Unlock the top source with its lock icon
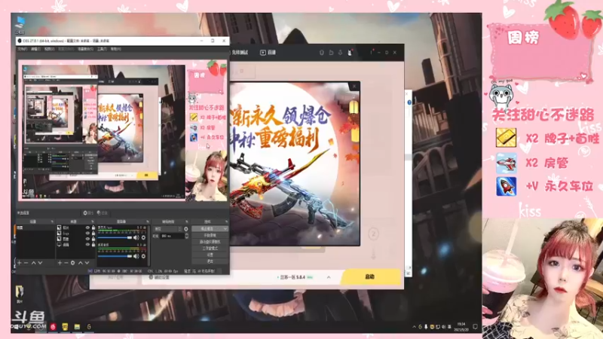The image size is (603, 339). 93,228
